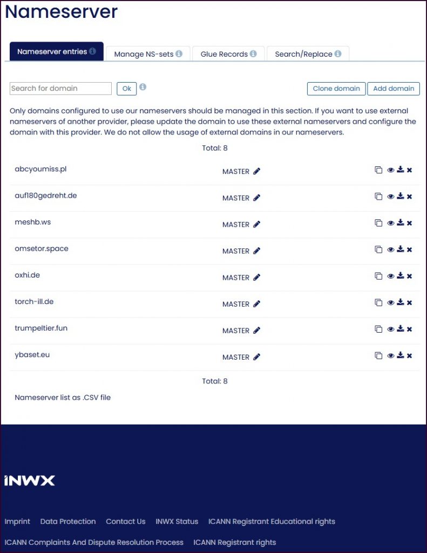Click the info icon next to the Ok button
The image size is (427, 553).
click(143, 87)
